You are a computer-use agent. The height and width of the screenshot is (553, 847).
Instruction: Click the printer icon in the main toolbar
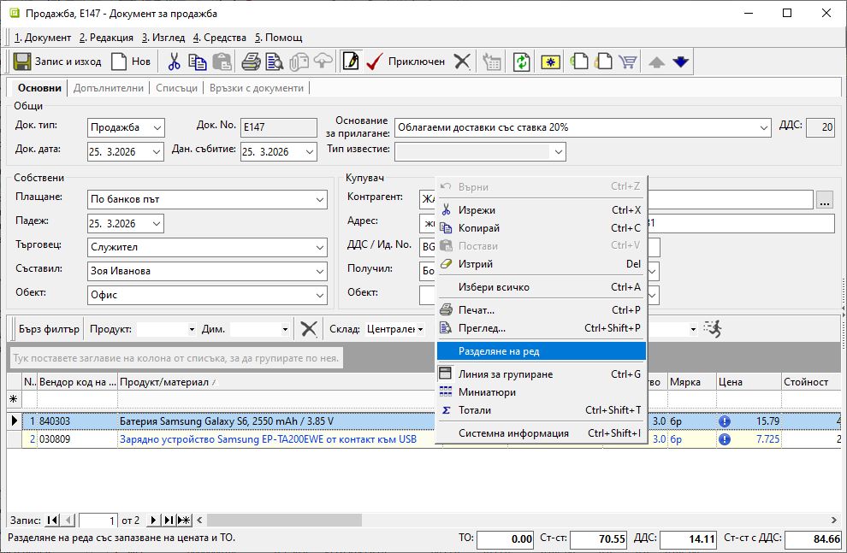click(251, 62)
